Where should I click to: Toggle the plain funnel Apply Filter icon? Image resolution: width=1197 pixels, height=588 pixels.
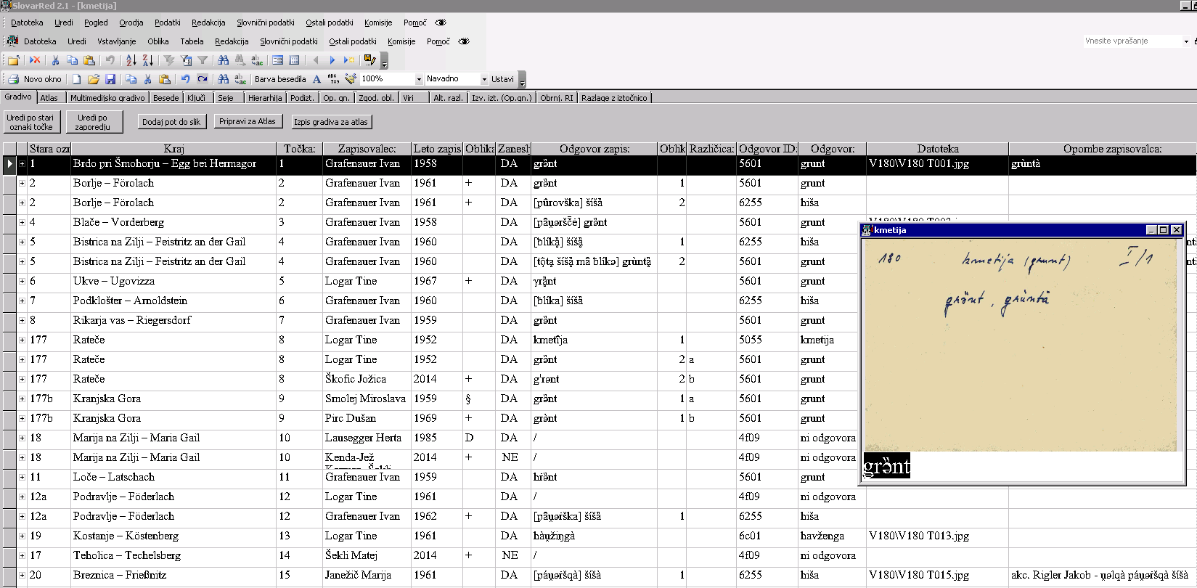point(203,60)
